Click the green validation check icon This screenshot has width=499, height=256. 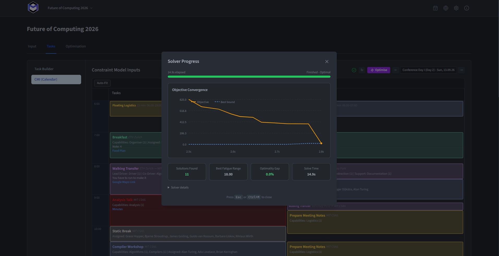pos(354,70)
